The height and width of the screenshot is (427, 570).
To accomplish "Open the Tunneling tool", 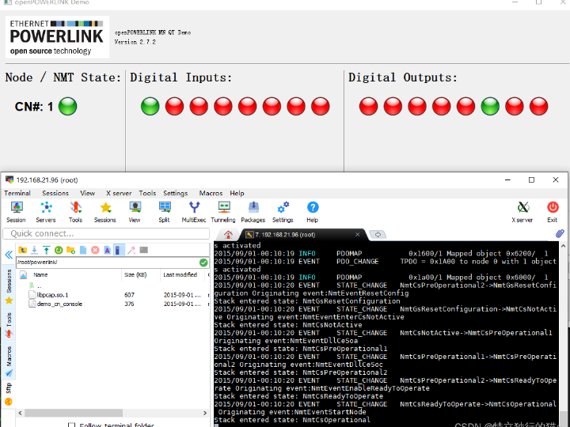I will 223,210.
